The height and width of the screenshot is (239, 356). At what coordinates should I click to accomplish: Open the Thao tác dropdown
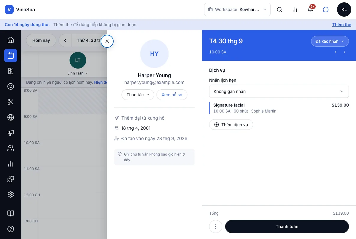pyautogui.click(x=138, y=95)
